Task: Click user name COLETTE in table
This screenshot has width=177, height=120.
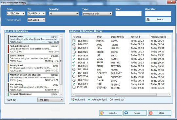Action: (x=102, y=73)
